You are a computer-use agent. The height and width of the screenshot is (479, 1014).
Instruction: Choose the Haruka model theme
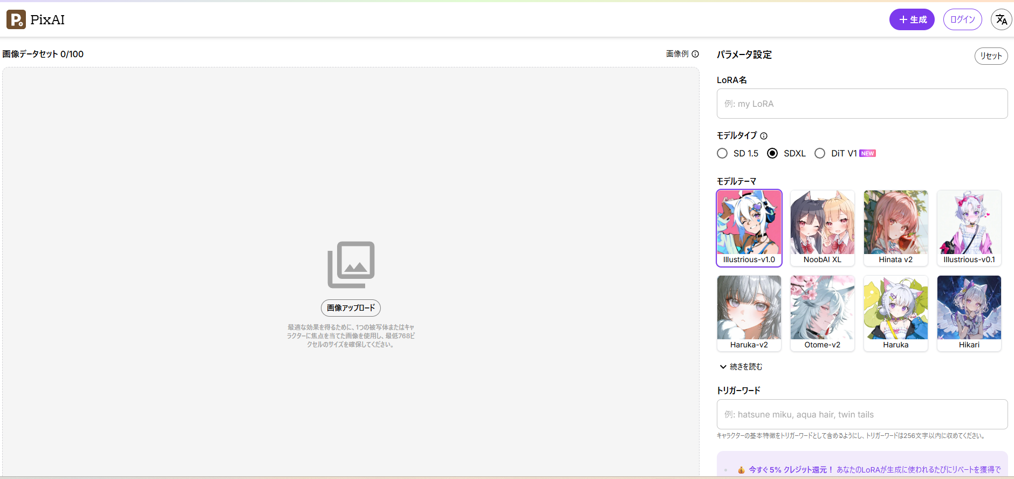tap(896, 313)
